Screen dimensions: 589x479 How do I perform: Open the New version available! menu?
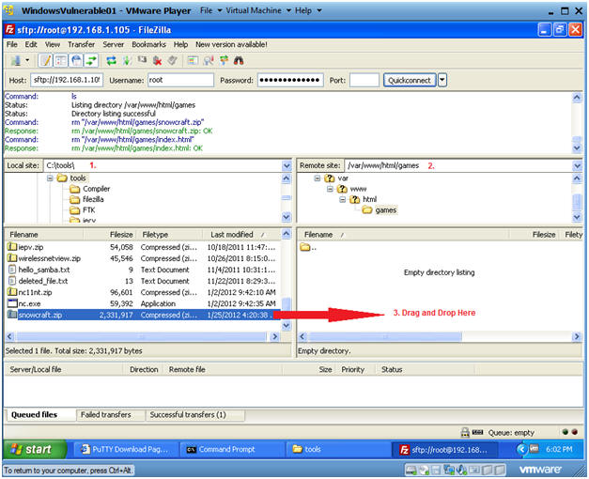point(231,44)
